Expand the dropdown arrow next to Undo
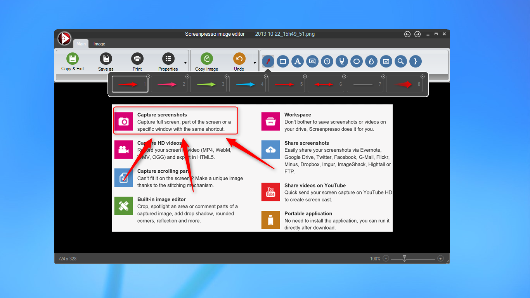 coord(255,62)
